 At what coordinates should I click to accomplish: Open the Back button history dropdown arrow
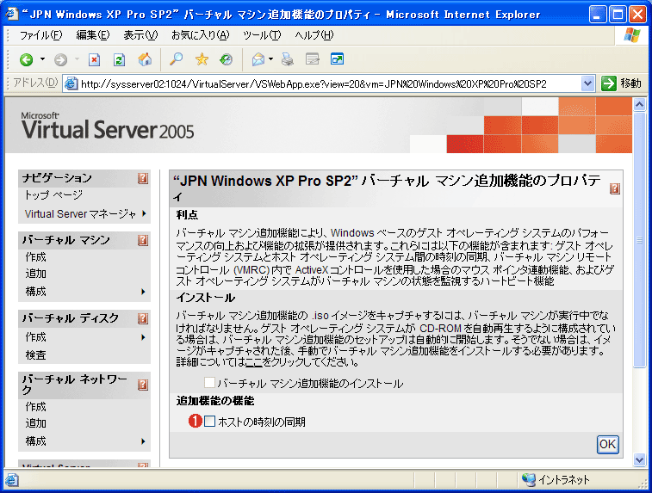click(42, 59)
